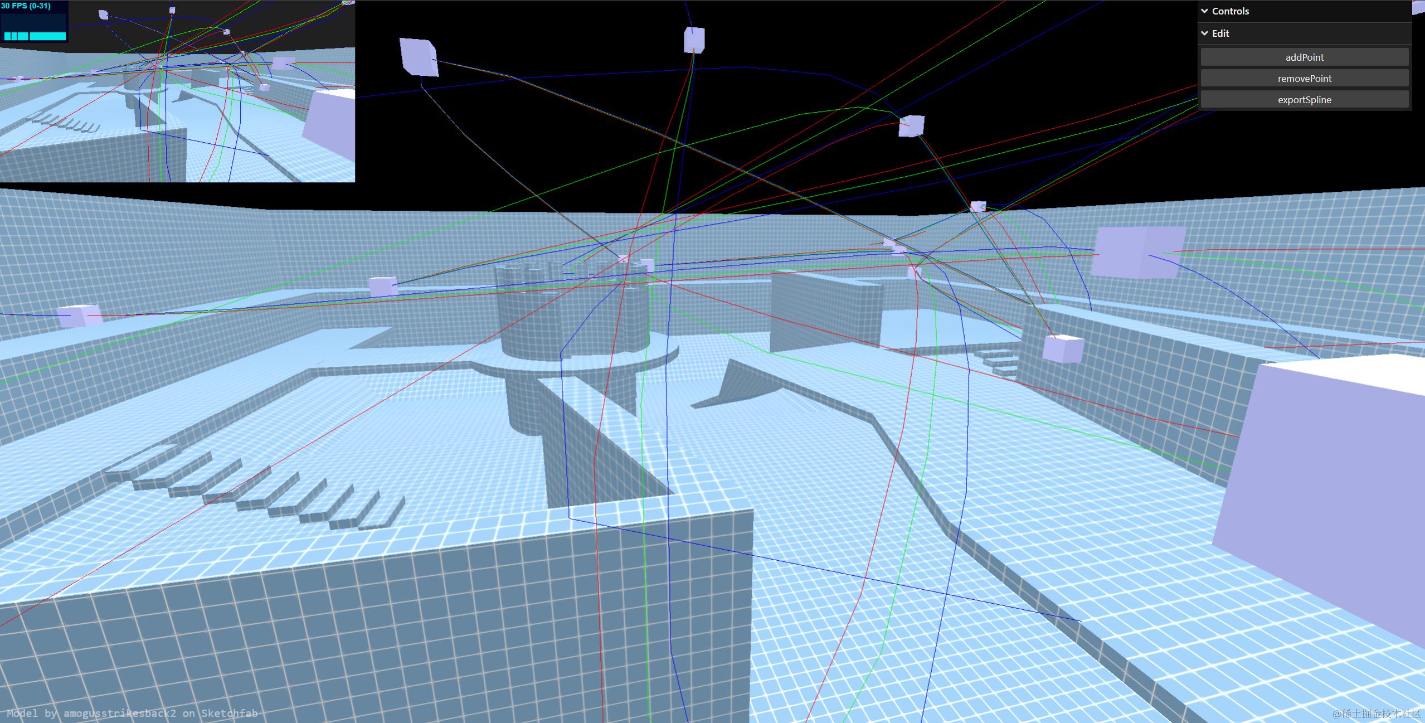Click the Sketchfab model credit text

(x=132, y=713)
